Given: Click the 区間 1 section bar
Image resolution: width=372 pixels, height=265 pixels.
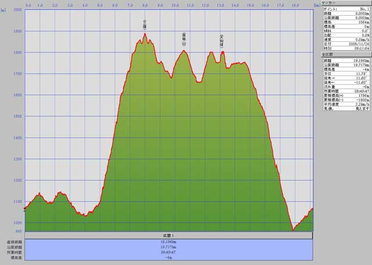Looking at the screenshot, I should (169, 234).
